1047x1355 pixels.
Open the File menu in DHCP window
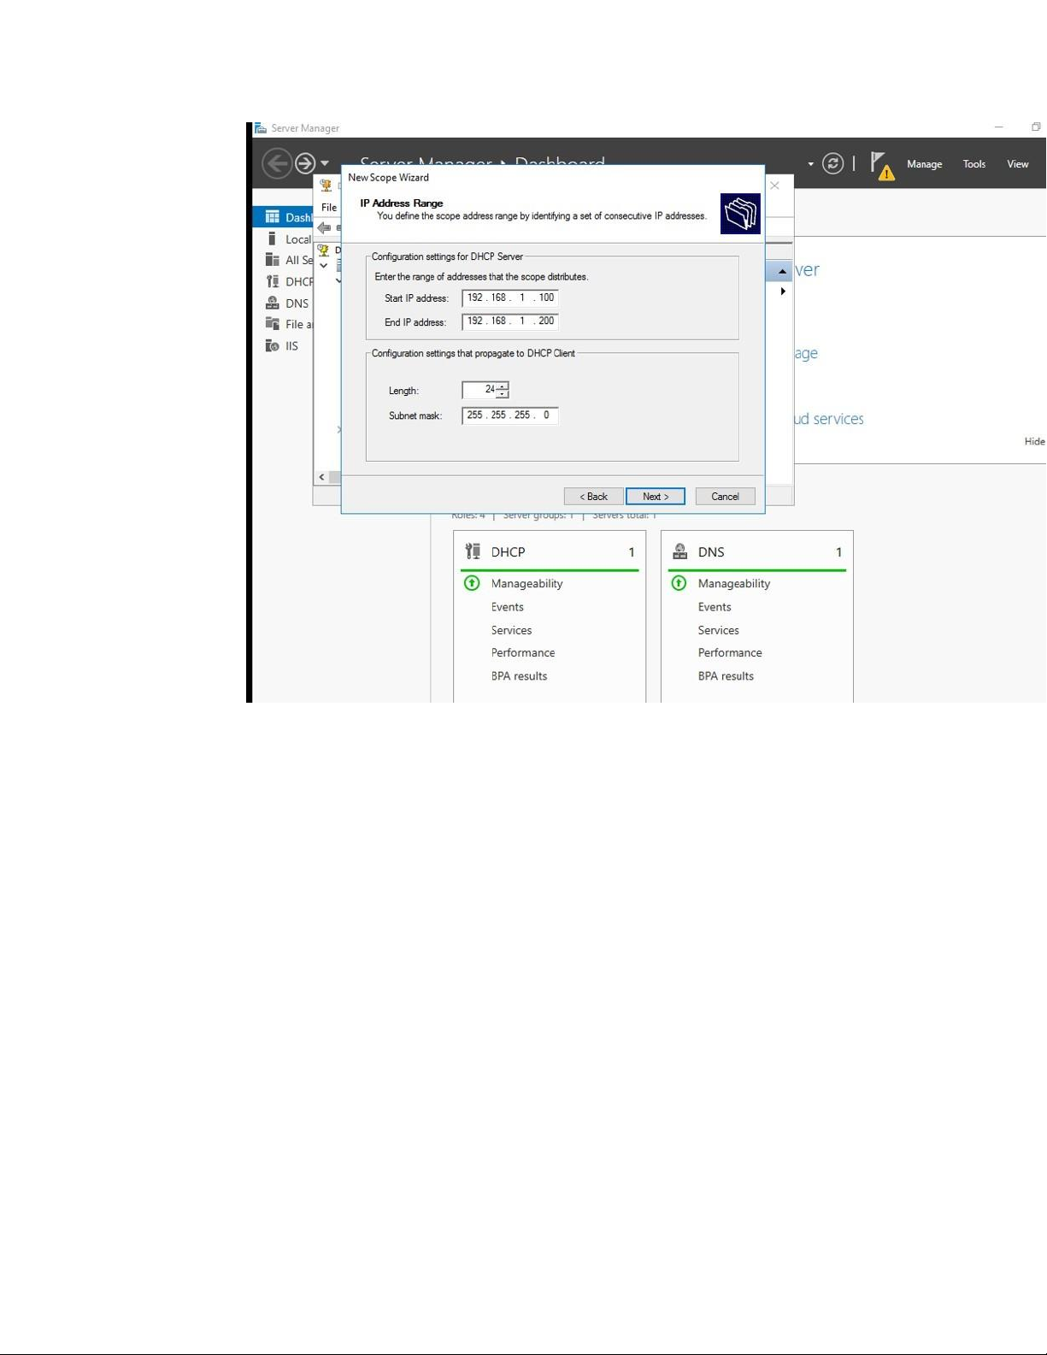tap(329, 208)
